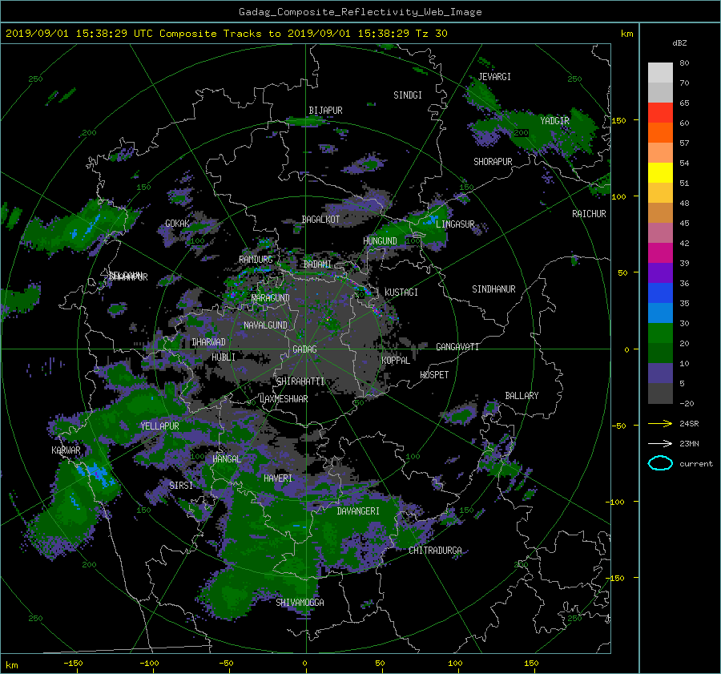The image size is (721, 674).
Task: Pick the orange 57-60 dBZ legend swatch
Action: click(x=660, y=133)
